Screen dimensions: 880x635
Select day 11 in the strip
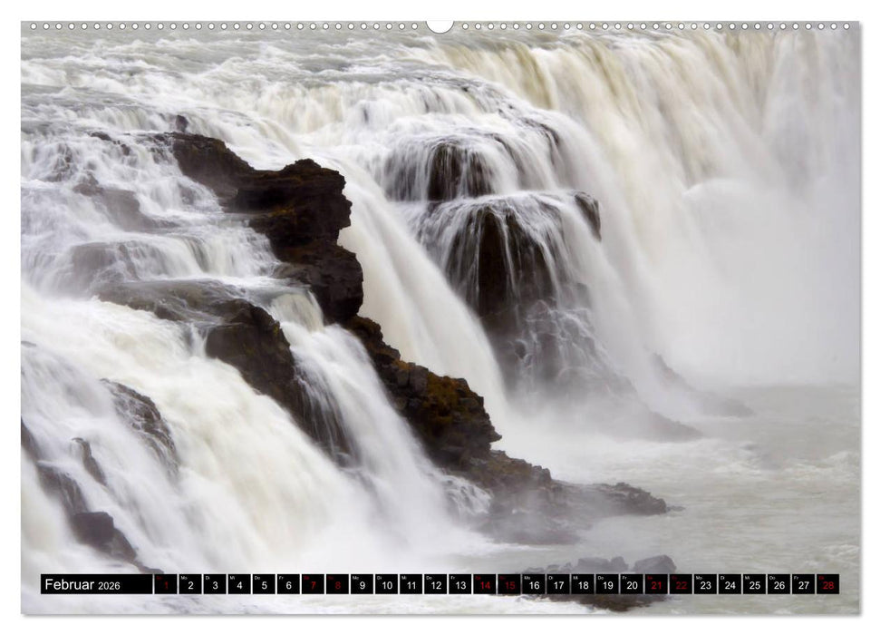coord(411,584)
